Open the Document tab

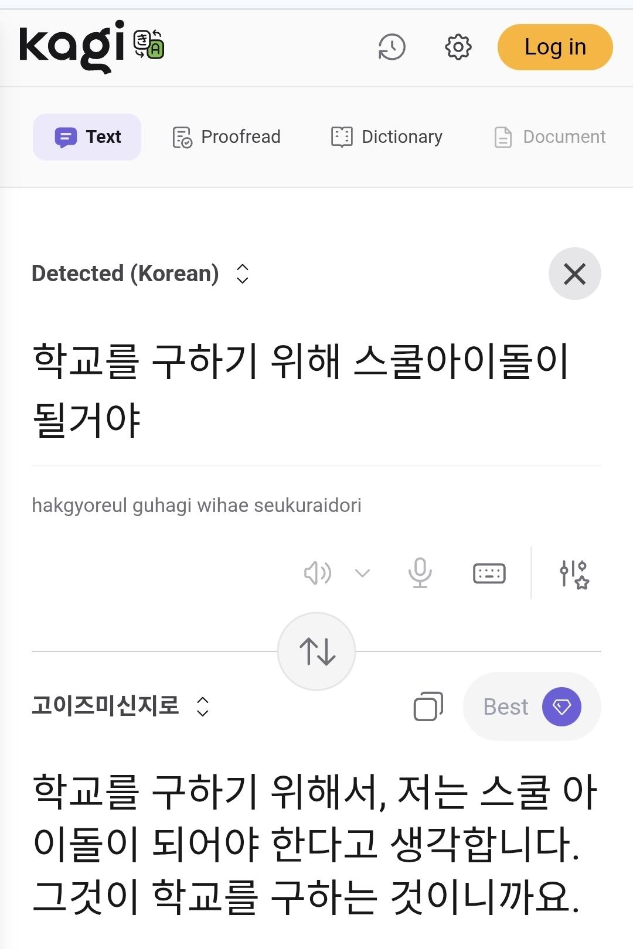coord(550,137)
